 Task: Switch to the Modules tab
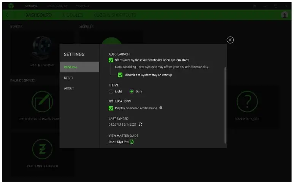click(x=73, y=15)
